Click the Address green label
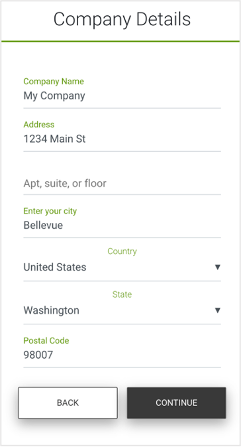241x447 pixels. (38, 125)
